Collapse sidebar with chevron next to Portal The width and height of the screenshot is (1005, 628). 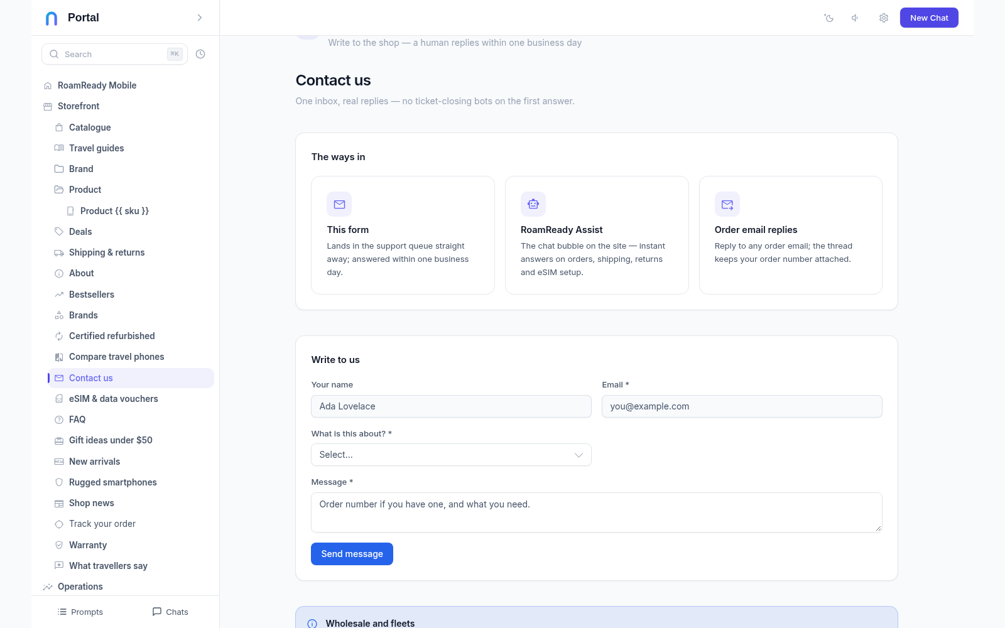tap(200, 18)
